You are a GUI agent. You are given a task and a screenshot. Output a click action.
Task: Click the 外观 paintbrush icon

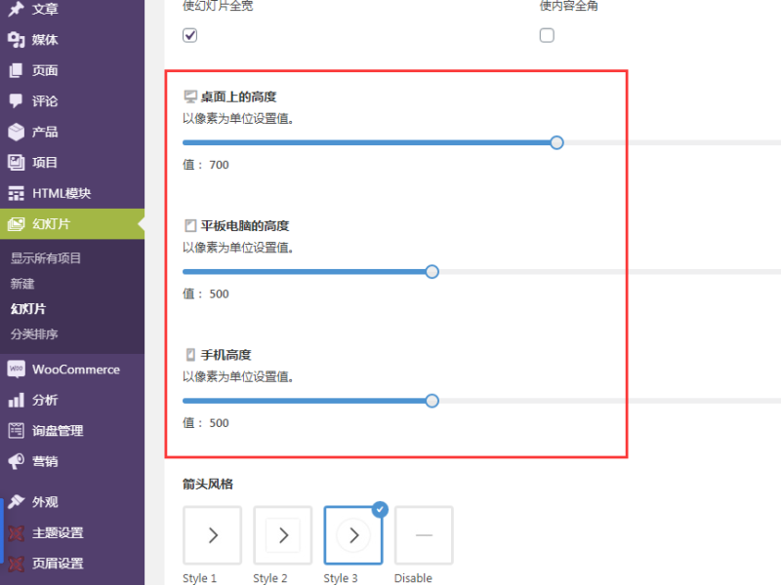click(x=16, y=501)
